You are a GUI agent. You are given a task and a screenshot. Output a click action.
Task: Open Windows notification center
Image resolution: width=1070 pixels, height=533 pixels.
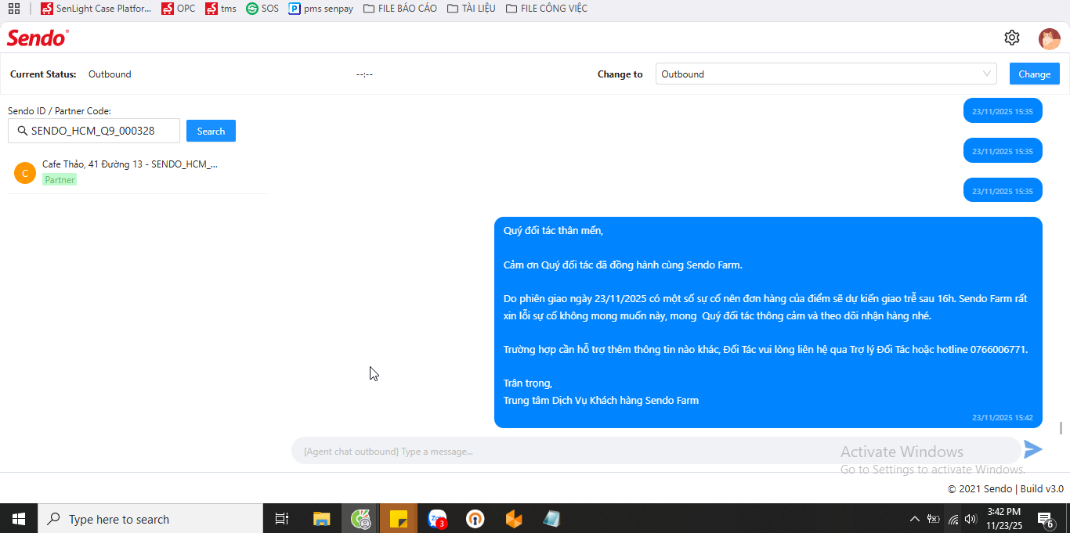(x=1046, y=518)
